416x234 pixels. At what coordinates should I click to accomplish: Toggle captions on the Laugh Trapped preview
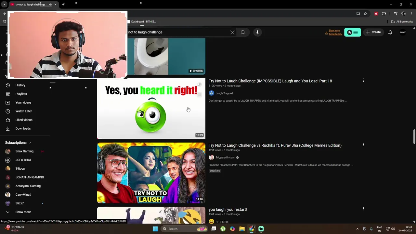tap(199, 95)
